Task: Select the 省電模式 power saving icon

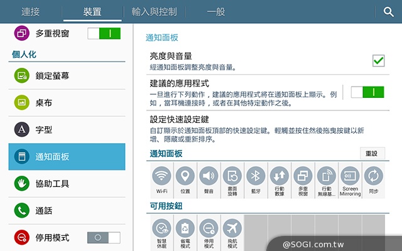Action: 185,228
